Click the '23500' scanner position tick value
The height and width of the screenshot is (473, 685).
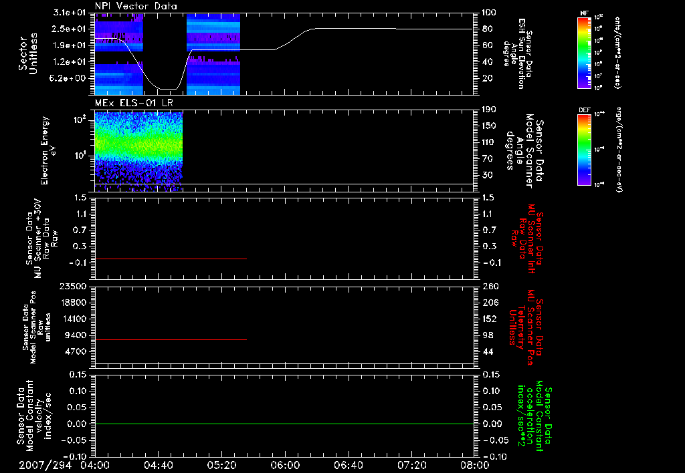tap(72, 286)
